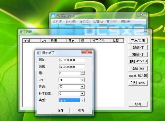Open the 其它(M) menu in PCSX2 window
This screenshot has width=165, height=121.
click(x=112, y=22)
